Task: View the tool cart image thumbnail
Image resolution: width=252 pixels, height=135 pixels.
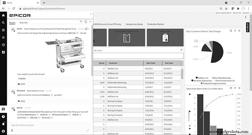Action: click(66, 55)
